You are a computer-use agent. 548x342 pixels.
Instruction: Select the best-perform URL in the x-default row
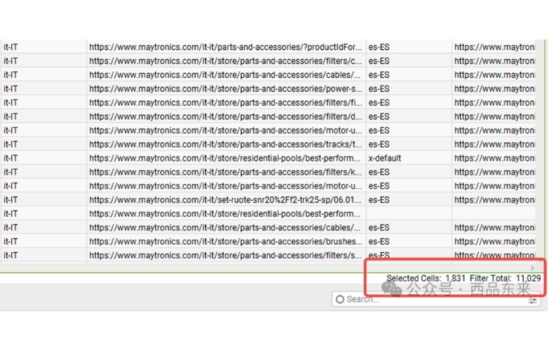(225, 158)
